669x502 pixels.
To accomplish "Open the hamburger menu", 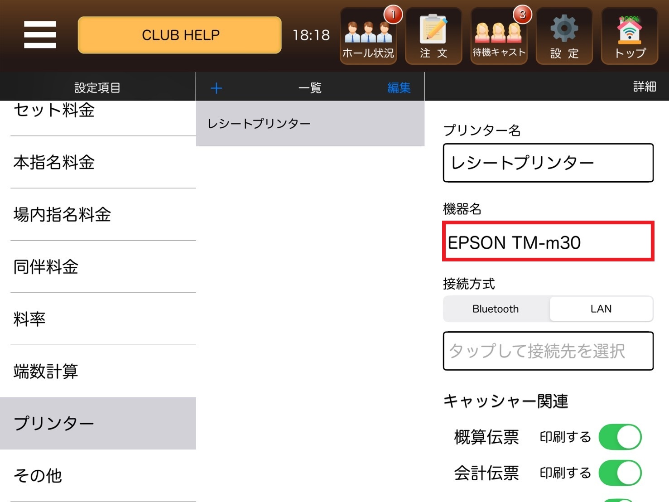I will [40, 35].
